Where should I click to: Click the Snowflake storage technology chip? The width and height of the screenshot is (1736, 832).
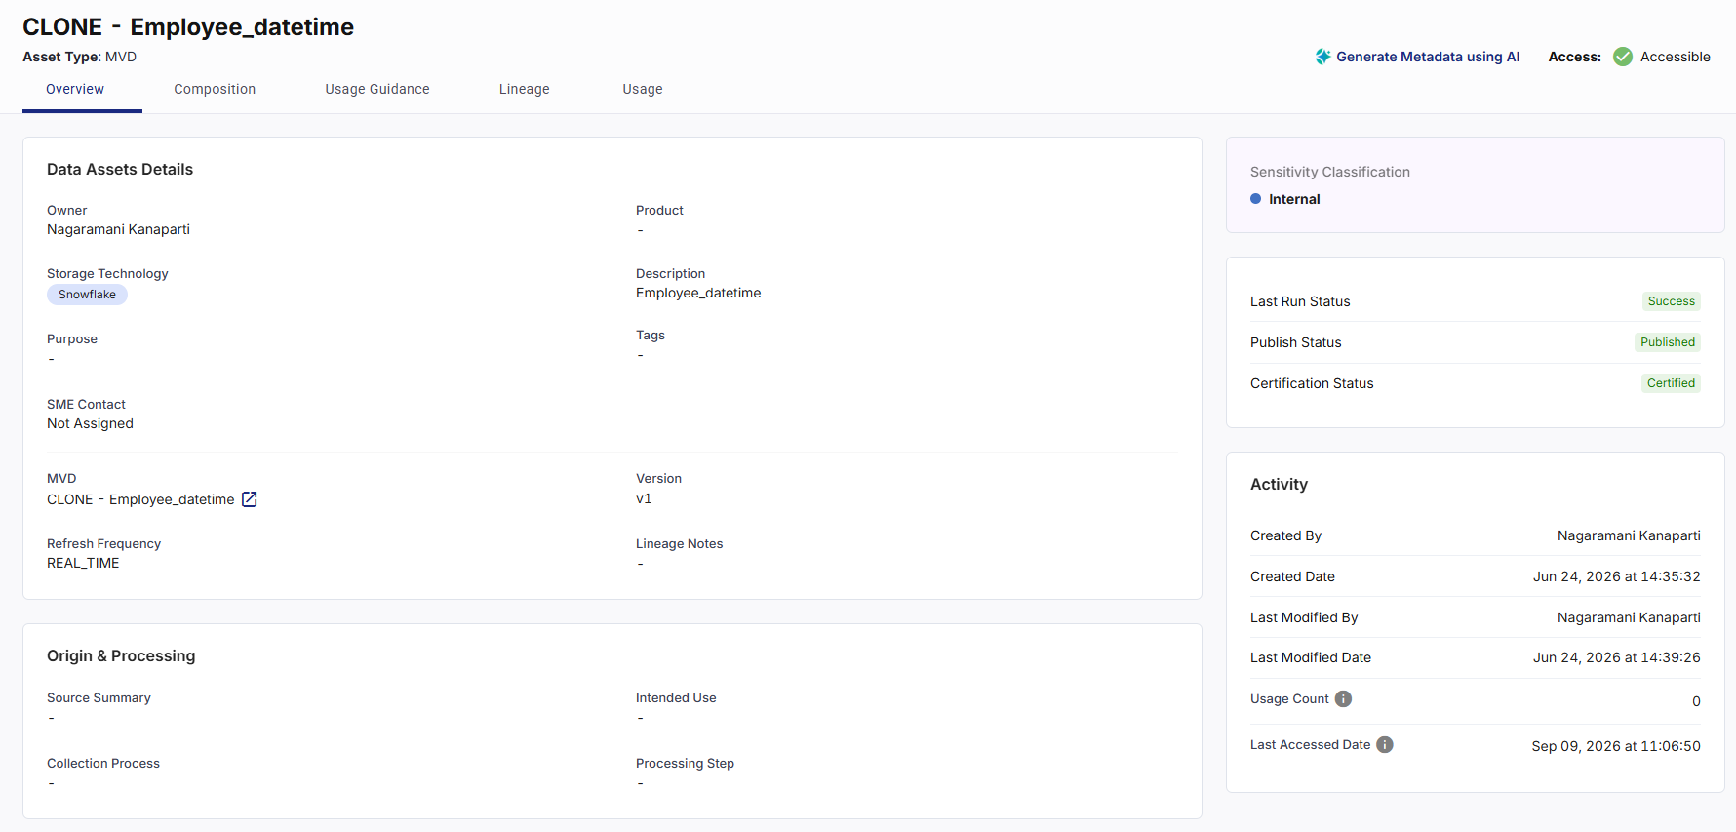point(87,295)
